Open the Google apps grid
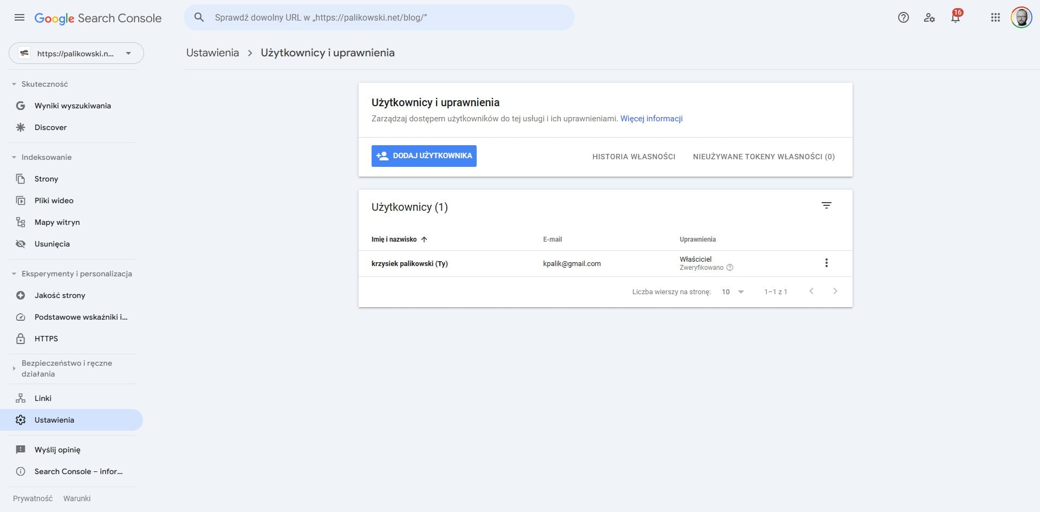Viewport: 1040px width, 512px height. tap(995, 17)
